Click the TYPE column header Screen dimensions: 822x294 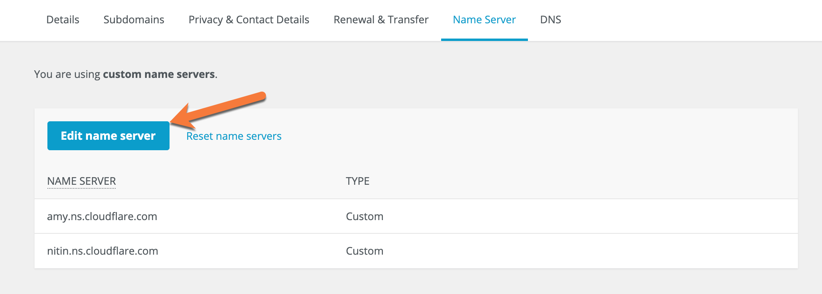[x=358, y=181]
